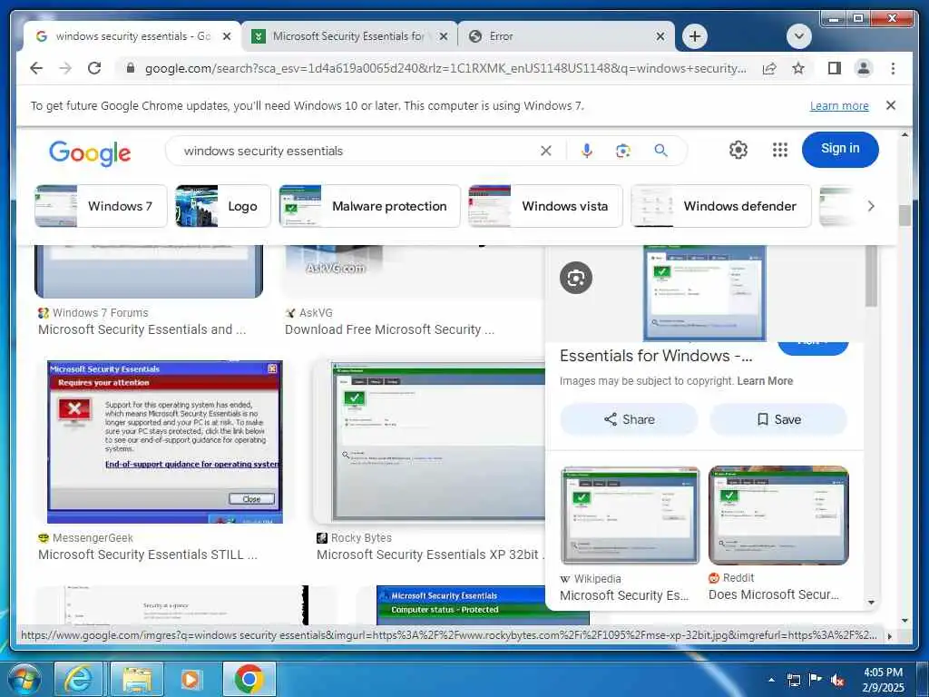
Task: Open the MessengerGeek red alert image
Action: click(x=165, y=442)
